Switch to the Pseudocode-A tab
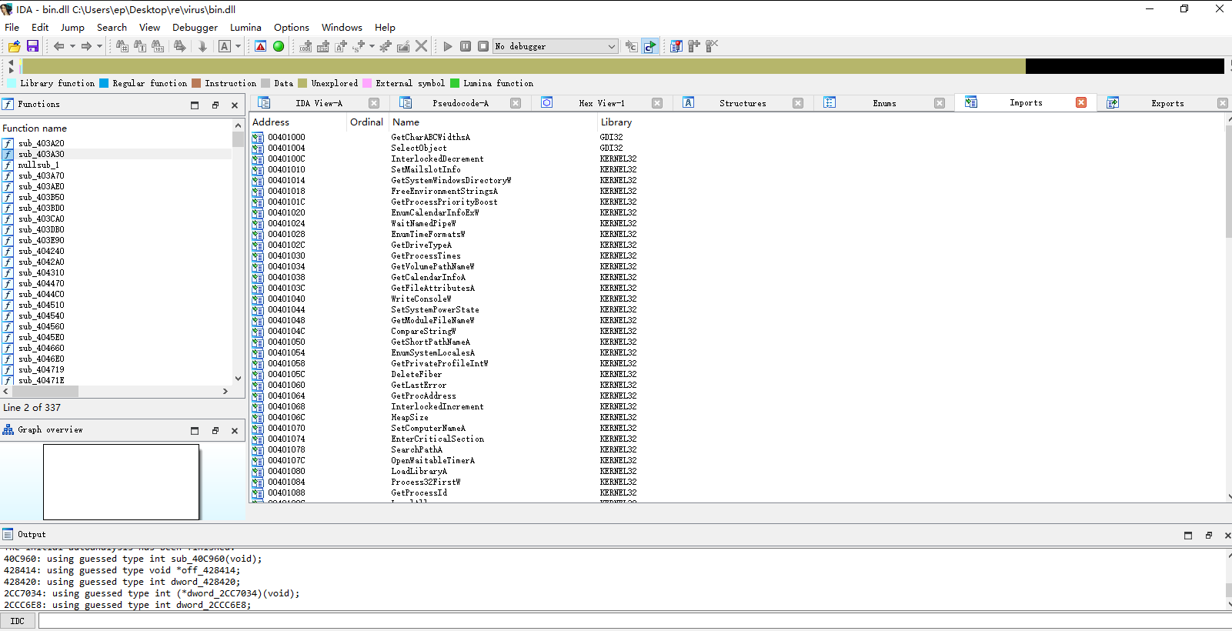This screenshot has height=631, width=1232. 460,103
